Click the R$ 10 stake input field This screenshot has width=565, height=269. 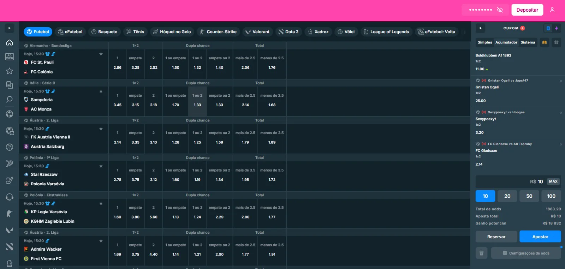click(518, 181)
